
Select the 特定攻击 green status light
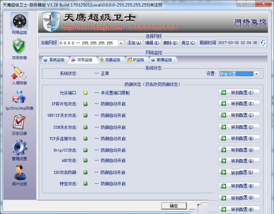tap(85, 184)
